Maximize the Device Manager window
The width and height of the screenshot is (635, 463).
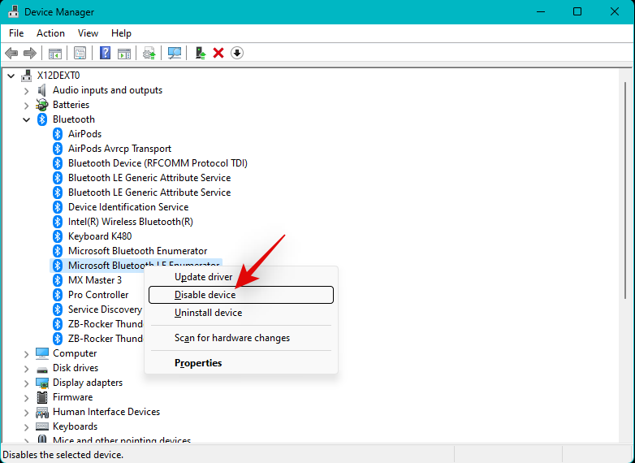tap(577, 11)
